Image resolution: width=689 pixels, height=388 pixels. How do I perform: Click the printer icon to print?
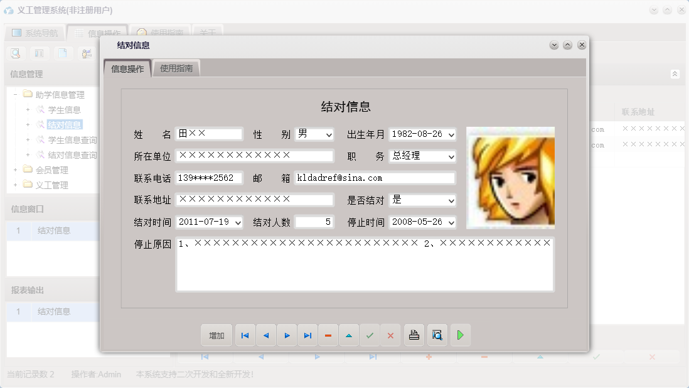click(414, 335)
